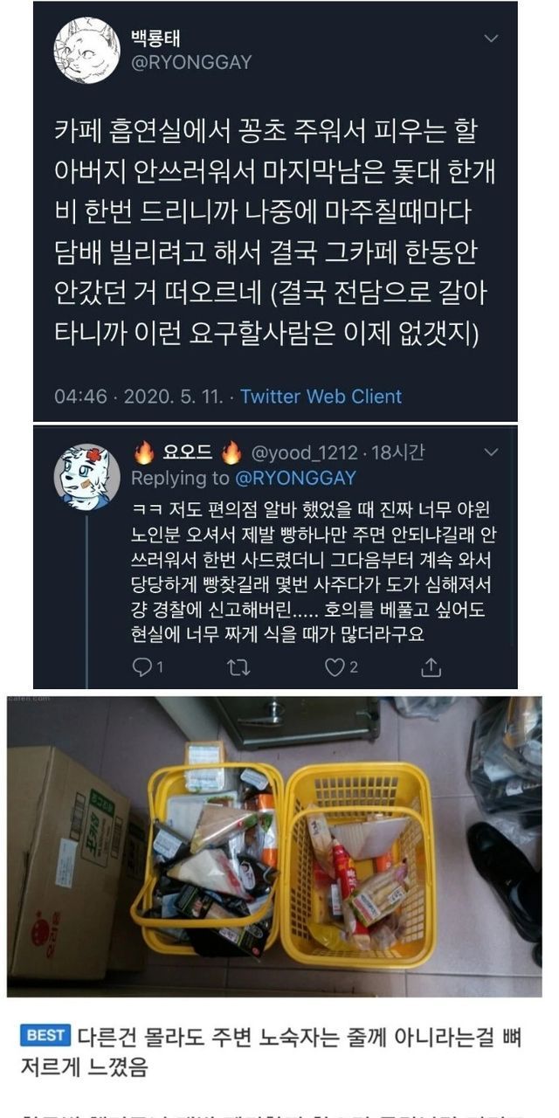This screenshot has width=559, height=1118.
Task: Click the BEST comment text about 노숙자
Action: [x=279, y=1049]
